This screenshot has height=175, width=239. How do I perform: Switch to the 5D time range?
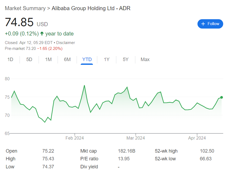click(x=29, y=59)
